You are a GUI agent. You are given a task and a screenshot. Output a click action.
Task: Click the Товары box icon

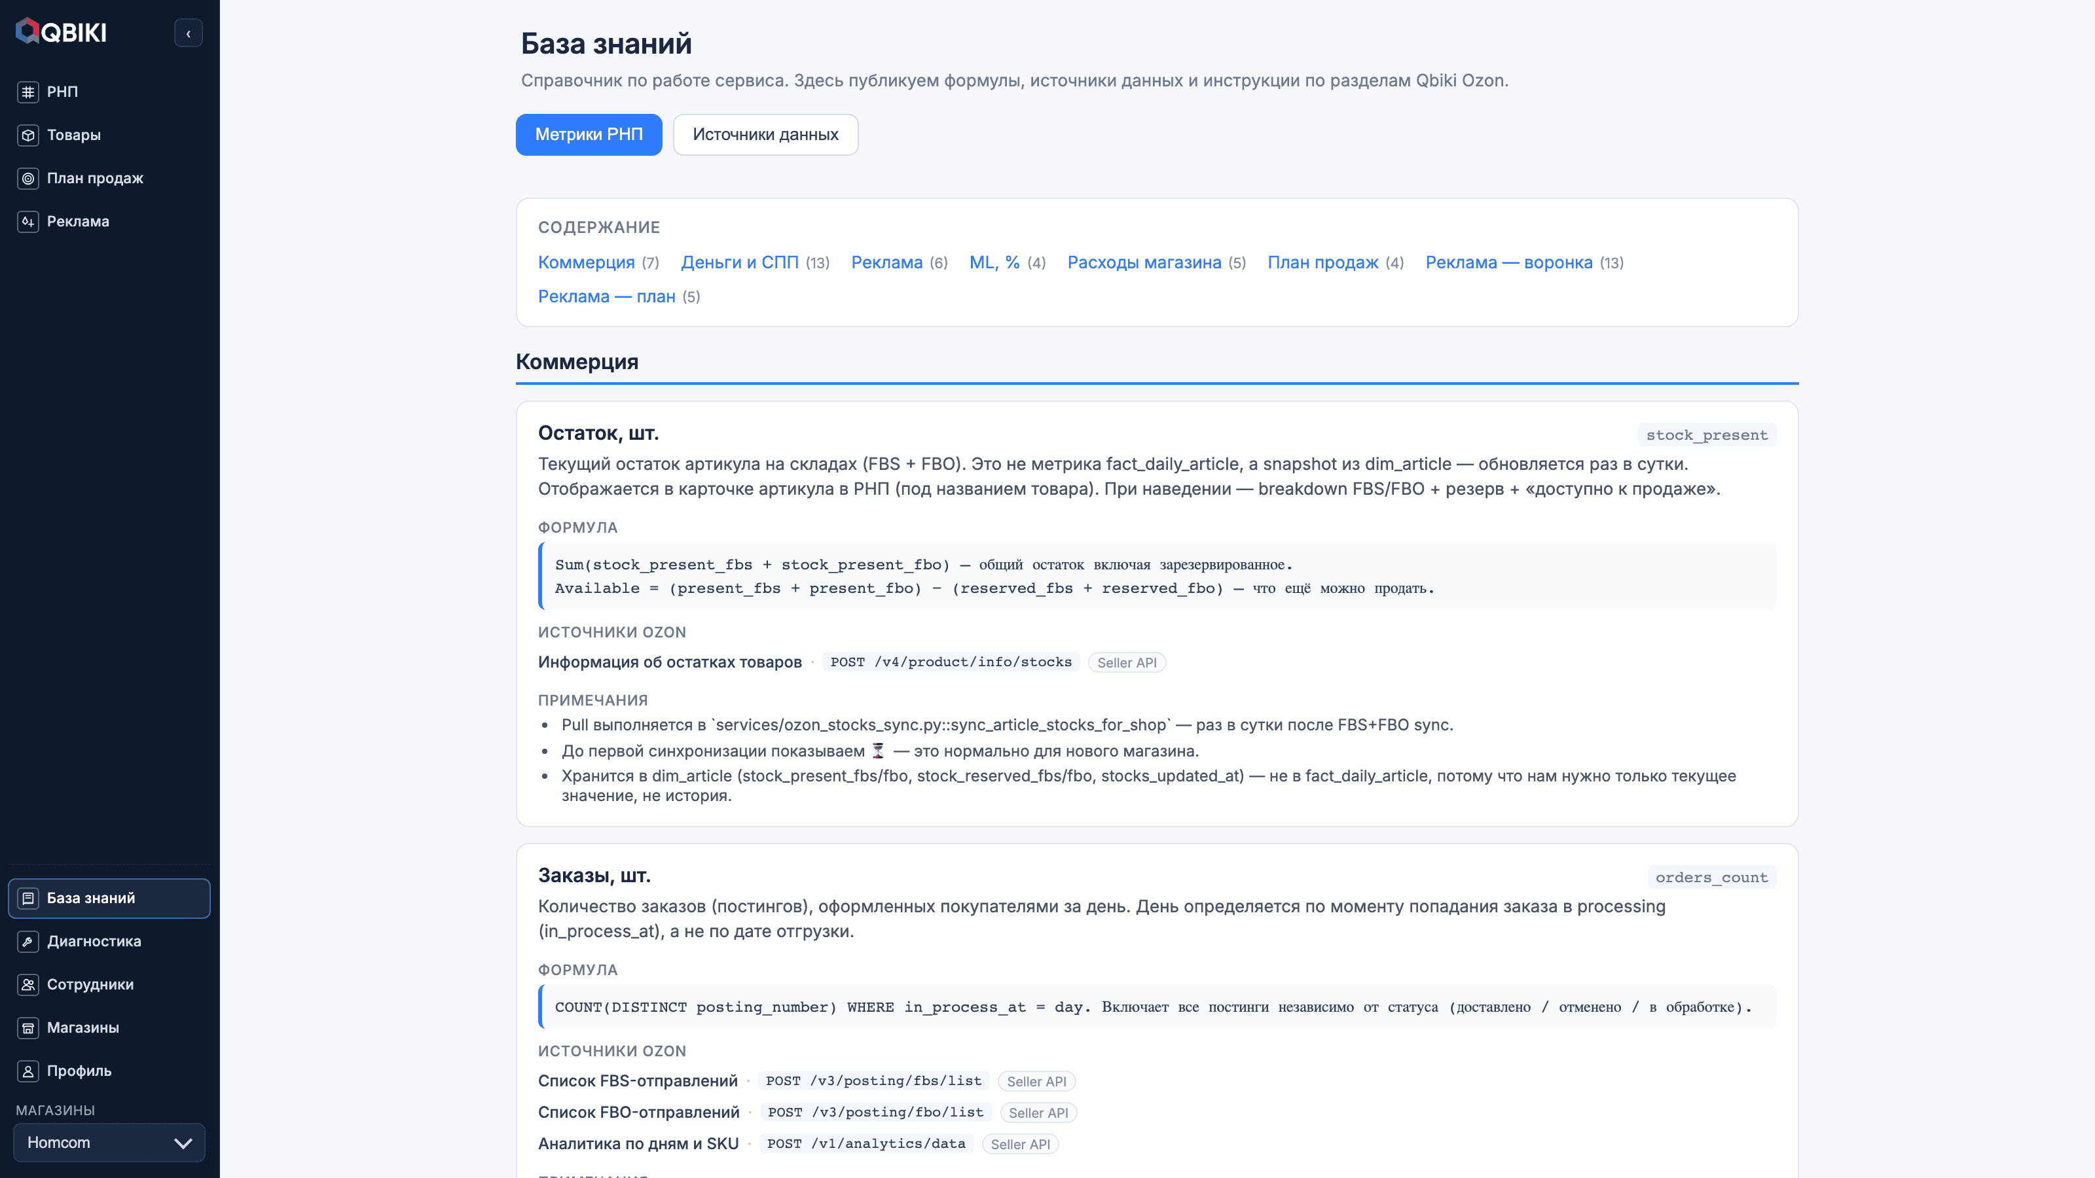click(x=27, y=135)
